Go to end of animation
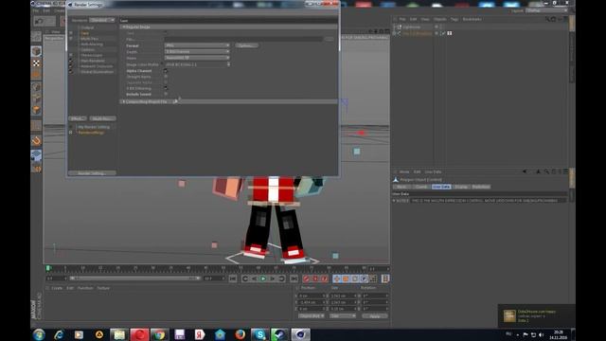606x341 pixels. click(x=294, y=278)
